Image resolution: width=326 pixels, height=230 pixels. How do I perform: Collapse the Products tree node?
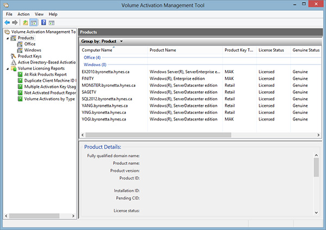[7, 38]
